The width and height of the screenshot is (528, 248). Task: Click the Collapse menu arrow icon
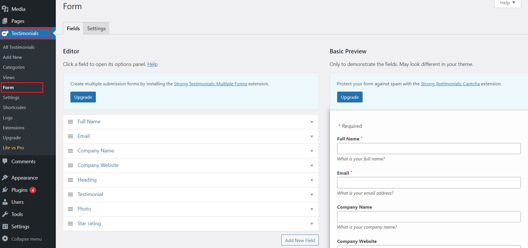(x=5, y=239)
